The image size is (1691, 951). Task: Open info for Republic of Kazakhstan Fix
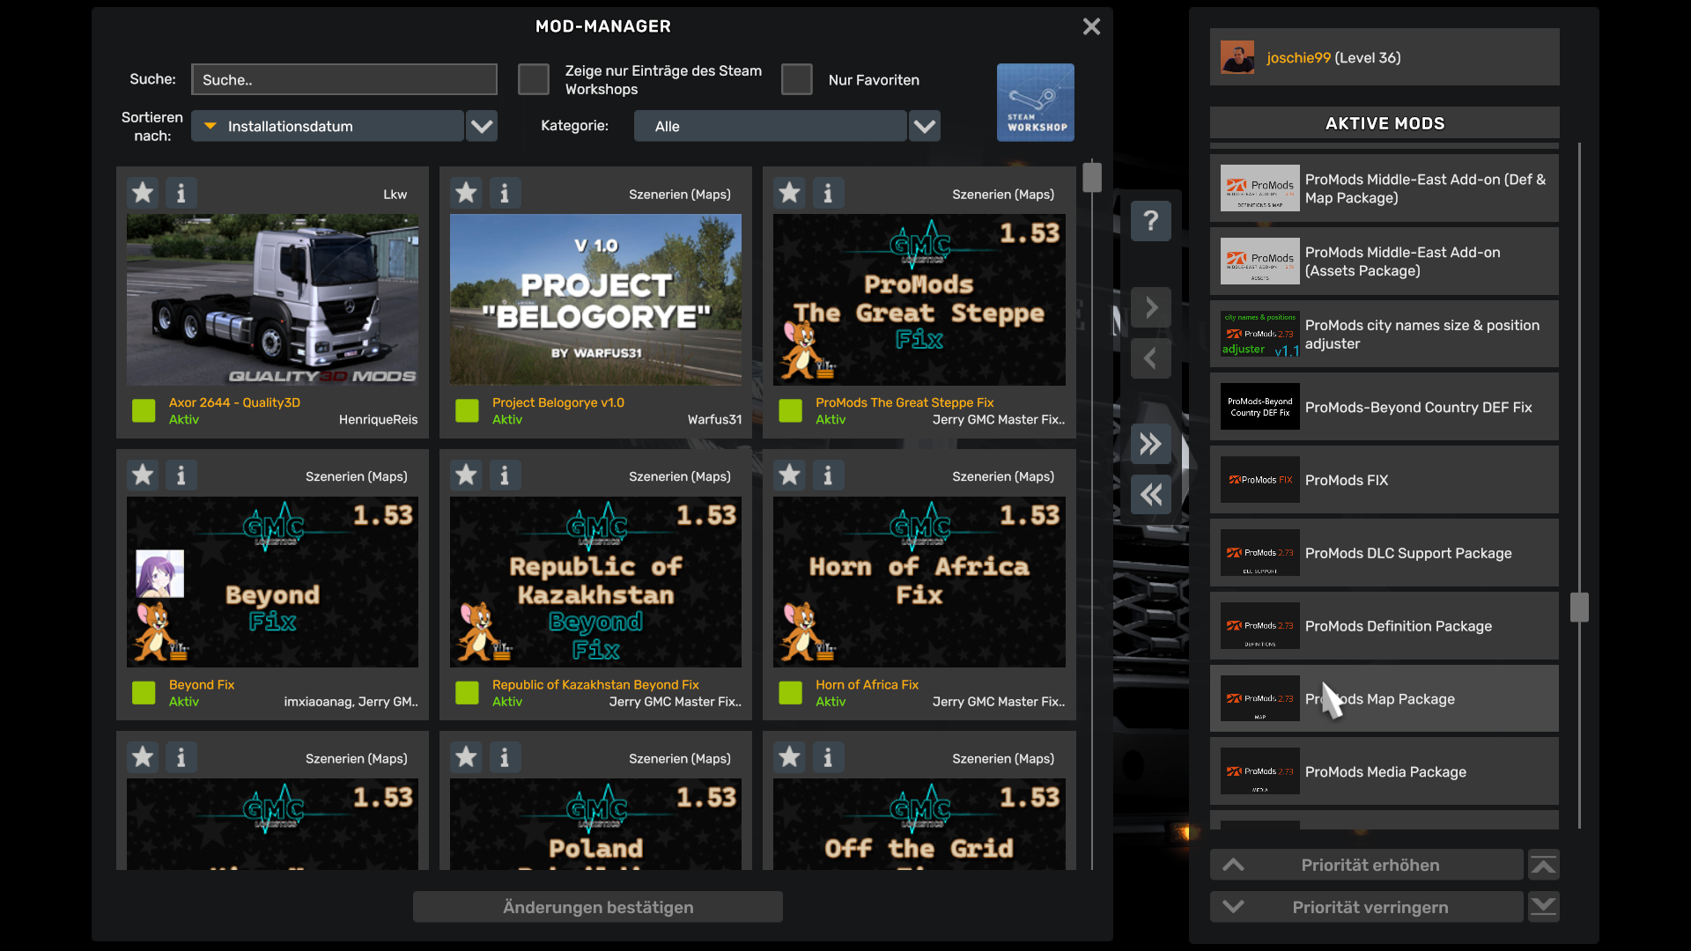click(x=505, y=475)
